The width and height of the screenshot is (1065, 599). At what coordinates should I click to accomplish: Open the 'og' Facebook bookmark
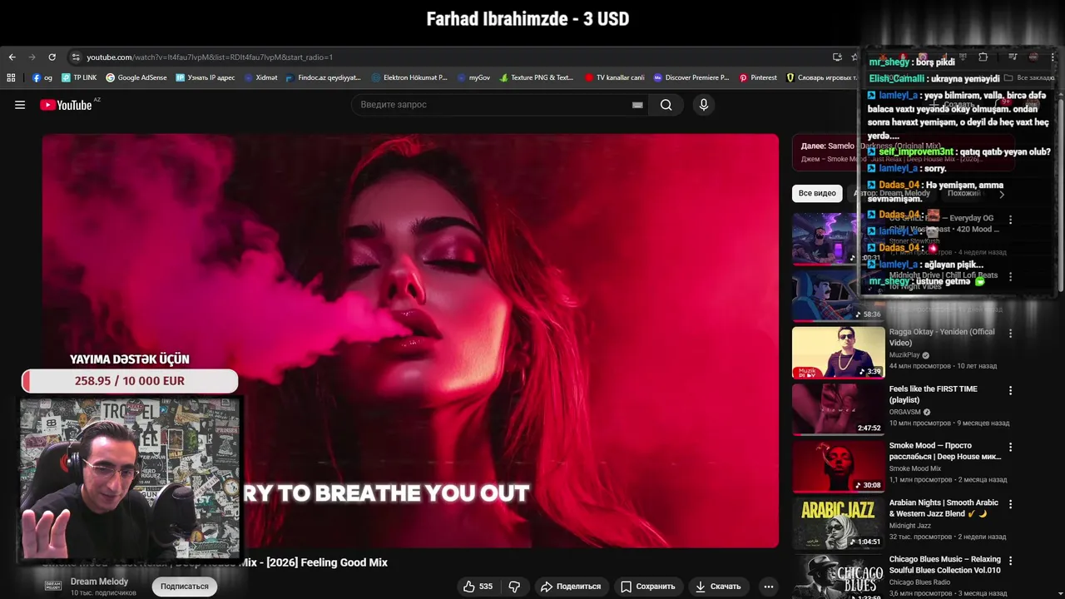point(42,77)
